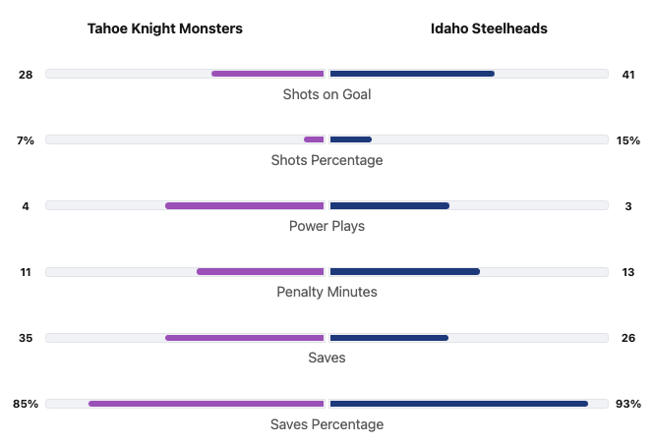Click the blue Saves bar
Viewport: 654px width, 443px height.
click(x=388, y=337)
